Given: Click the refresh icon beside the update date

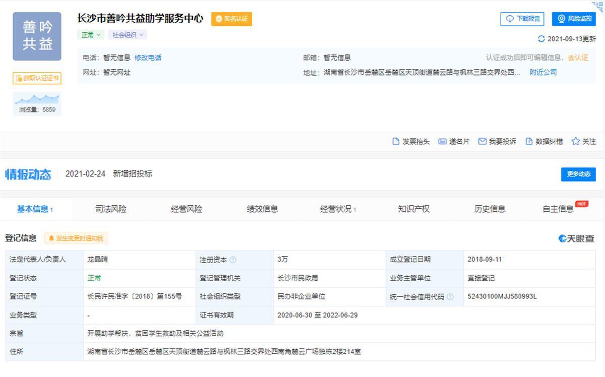Looking at the screenshot, I should coord(541,39).
